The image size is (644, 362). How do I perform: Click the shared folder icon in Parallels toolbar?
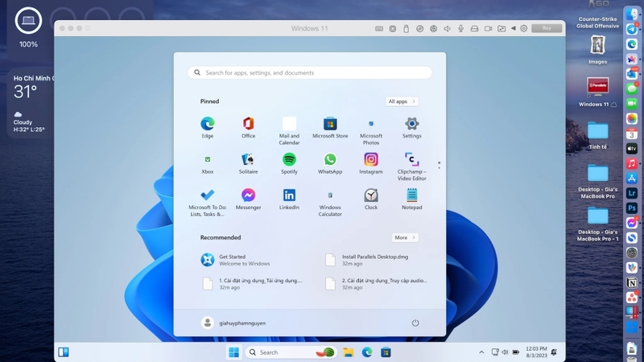[x=502, y=28]
